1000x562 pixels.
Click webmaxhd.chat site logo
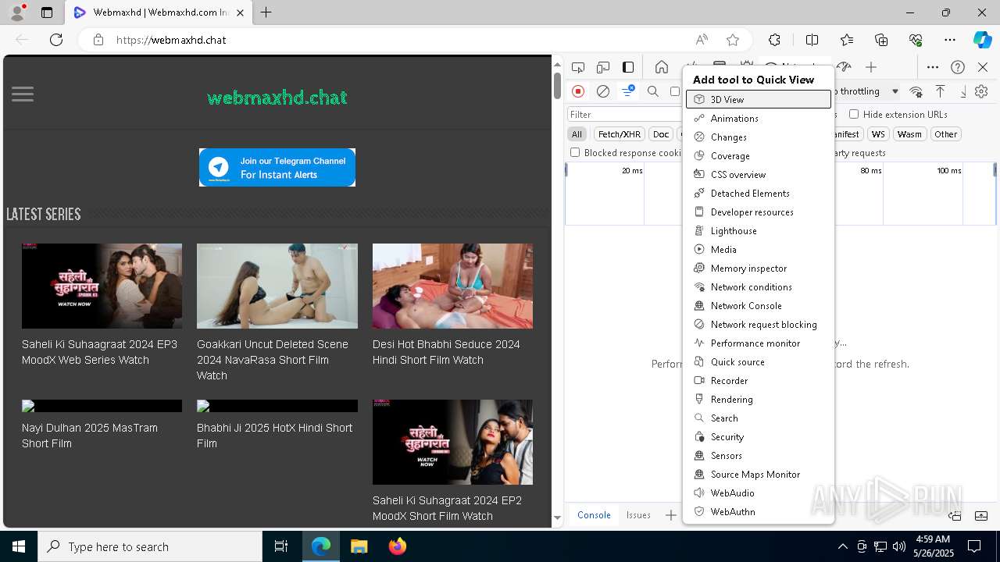pos(277,98)
